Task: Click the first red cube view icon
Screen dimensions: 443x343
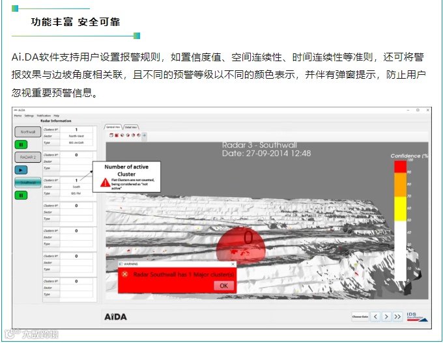Action: (122, 135)
